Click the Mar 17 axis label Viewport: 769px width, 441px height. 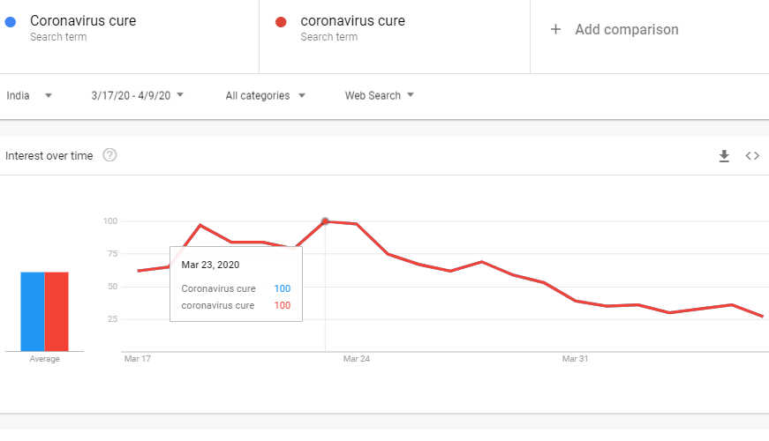coord(137,359)
